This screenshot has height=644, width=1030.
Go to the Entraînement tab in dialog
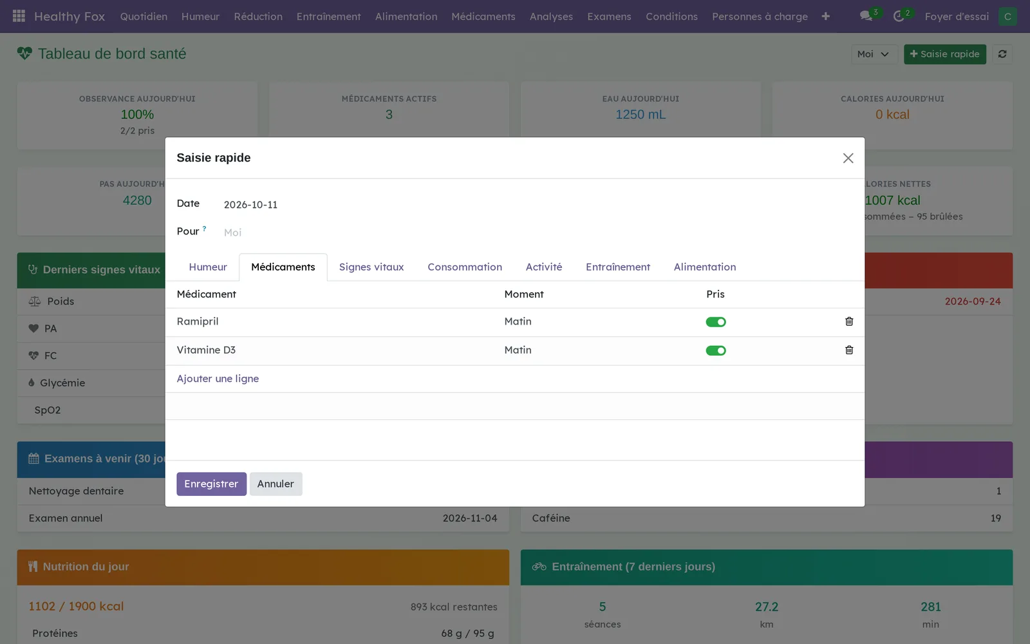pyautogui.click(x=618, y=267)
